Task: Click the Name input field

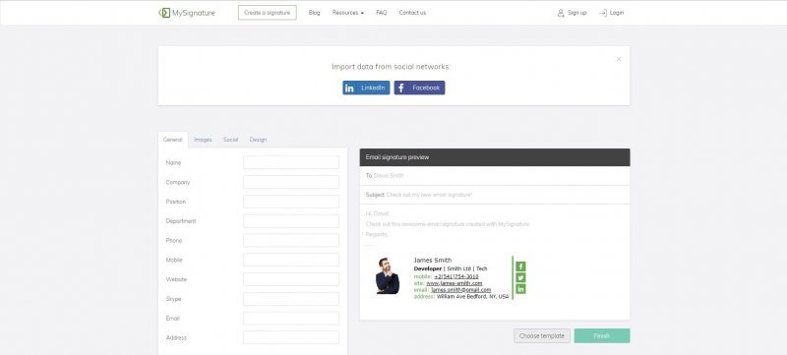Action: 291,162
